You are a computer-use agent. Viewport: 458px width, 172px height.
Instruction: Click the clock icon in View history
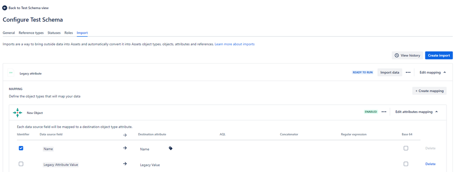coord(397,55)
